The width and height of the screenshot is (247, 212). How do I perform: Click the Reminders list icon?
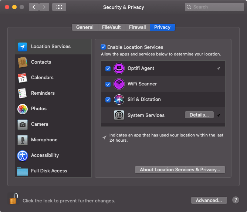(22, 93)
